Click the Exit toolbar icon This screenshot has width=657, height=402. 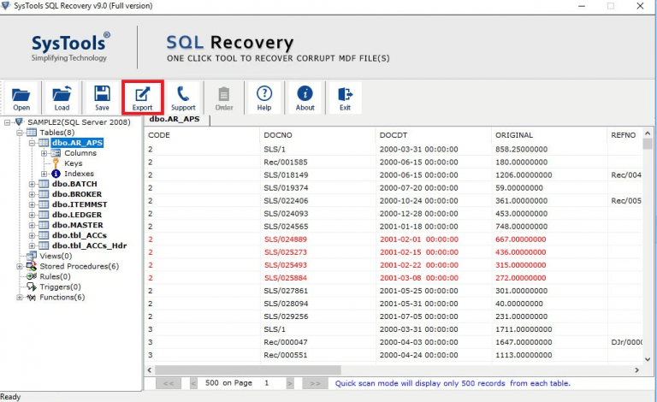tap(345, 94)
